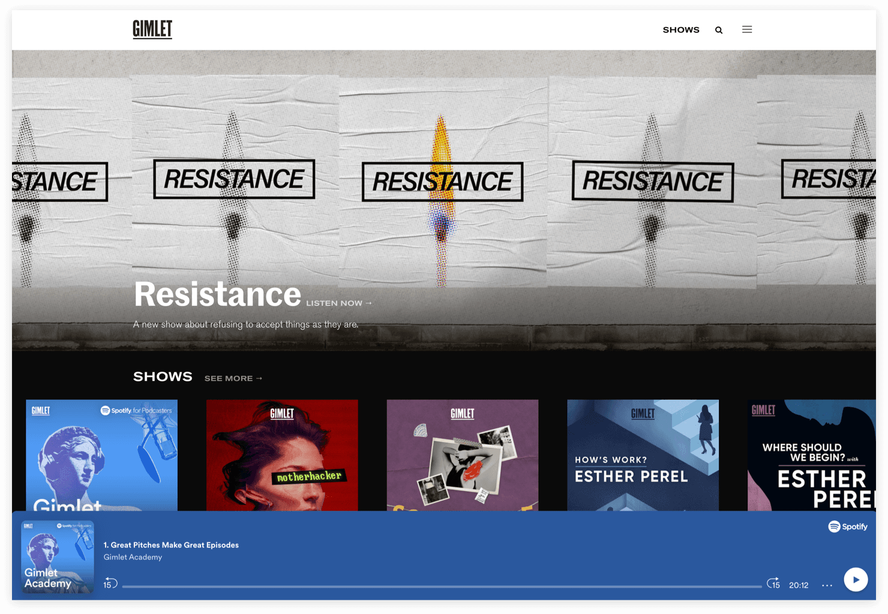Click the tagline about refusing to accept things
The height and width of the screenshot is (614, 888).
[x=245, y=325]
